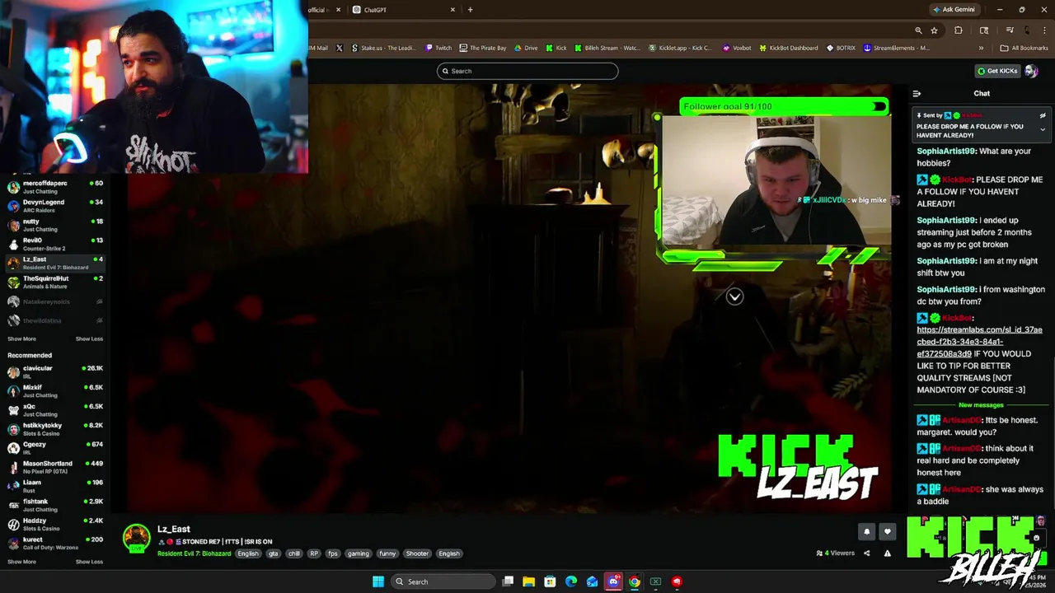This screenshot has width=1055, height=593.
Task: Open Kicklet.app bookmark
Action: tap(681, 48)
